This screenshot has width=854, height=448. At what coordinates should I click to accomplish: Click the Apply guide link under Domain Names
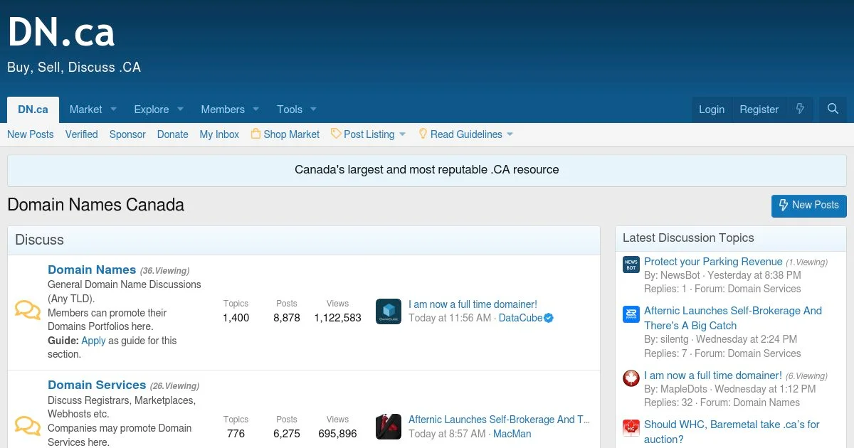point(93,341)
